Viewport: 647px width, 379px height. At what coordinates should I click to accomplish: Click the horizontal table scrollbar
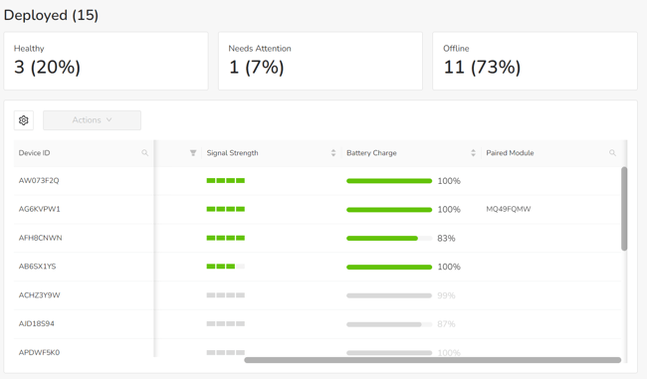(432, 360)
